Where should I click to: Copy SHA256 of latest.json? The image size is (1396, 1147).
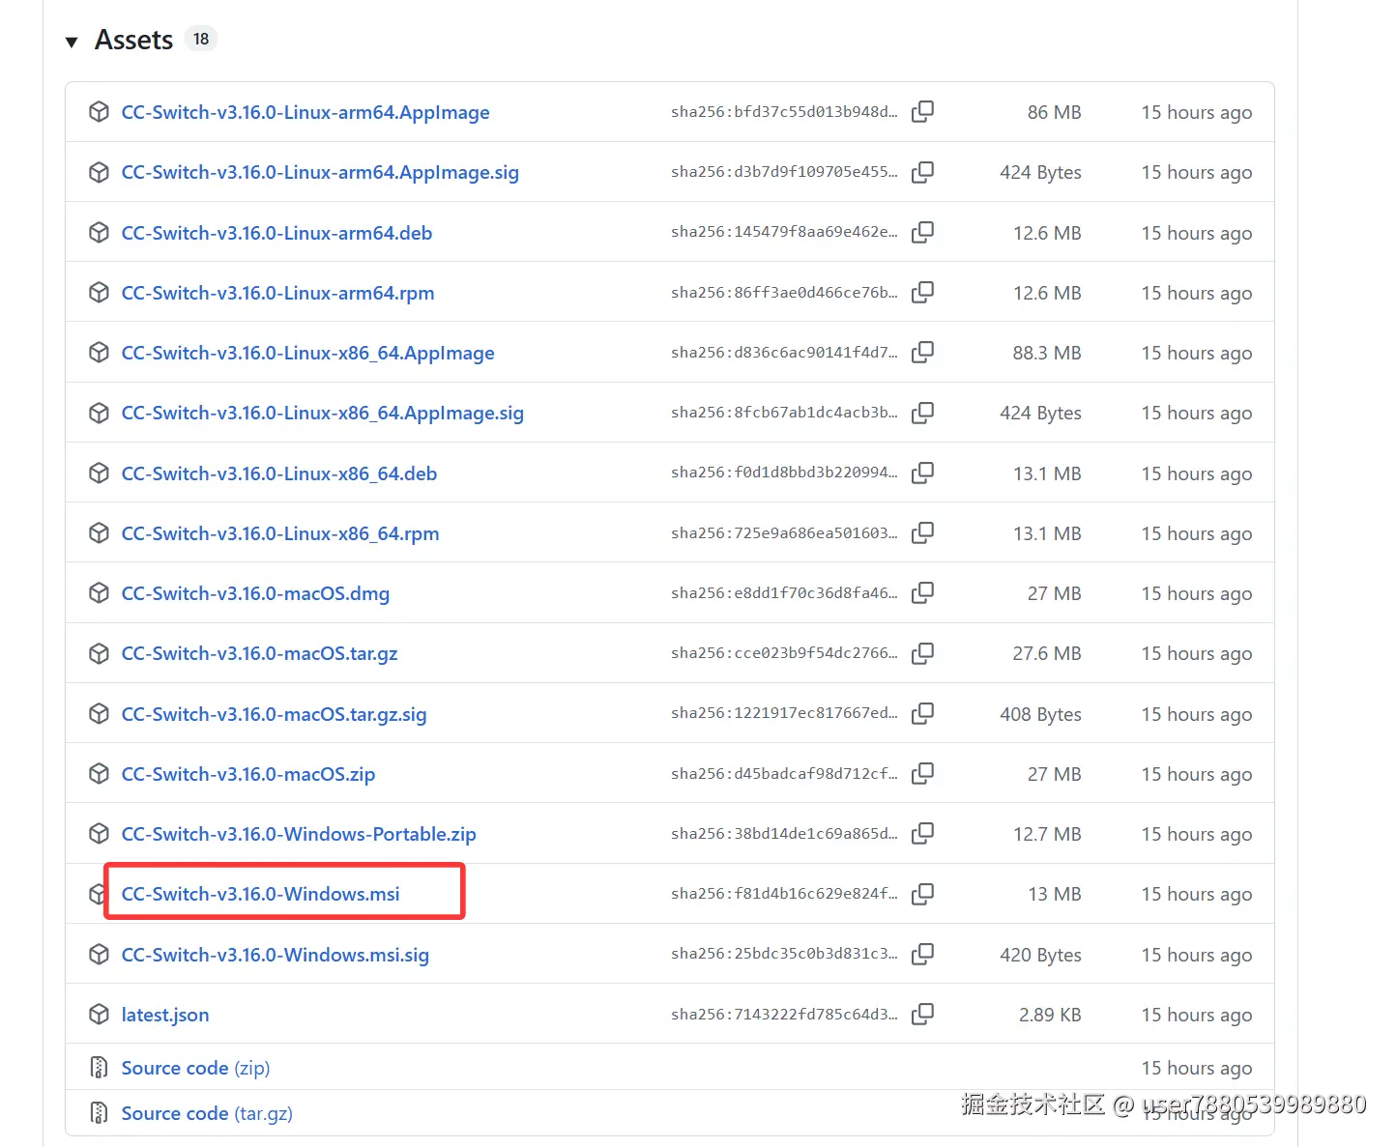923,1014
